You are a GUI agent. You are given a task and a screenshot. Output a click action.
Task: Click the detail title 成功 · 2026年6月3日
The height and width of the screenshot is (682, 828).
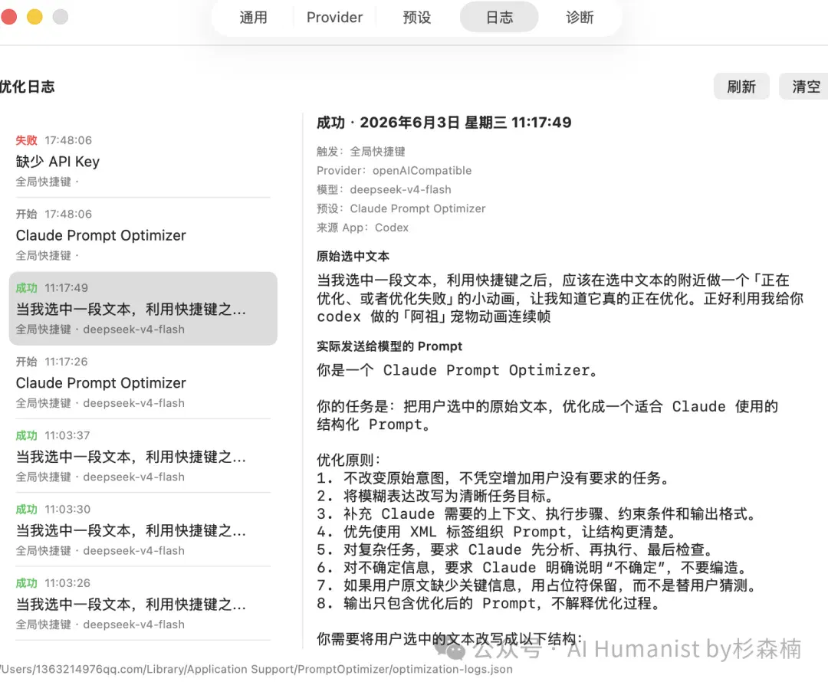click(444, 123)
